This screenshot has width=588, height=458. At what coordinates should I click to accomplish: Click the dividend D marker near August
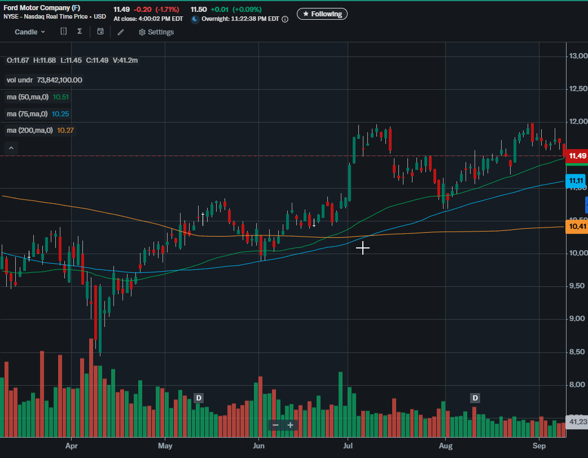coord(475,398)
